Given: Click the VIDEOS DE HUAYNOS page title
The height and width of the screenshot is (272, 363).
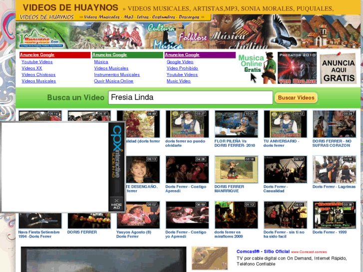Looking at the screenshot, I should tap(70, 7).
